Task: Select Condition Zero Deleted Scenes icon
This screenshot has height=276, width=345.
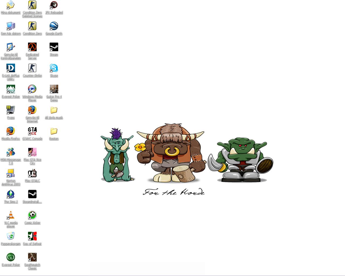Action: (x=32, y=5)
